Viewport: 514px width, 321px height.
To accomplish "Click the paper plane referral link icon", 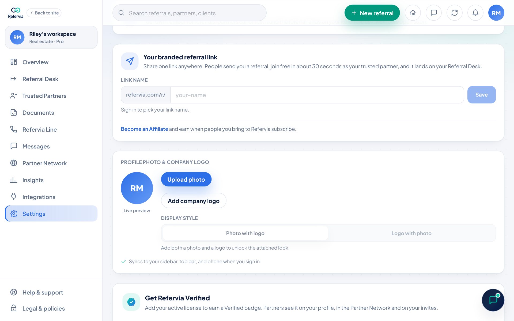I will 130,61.
